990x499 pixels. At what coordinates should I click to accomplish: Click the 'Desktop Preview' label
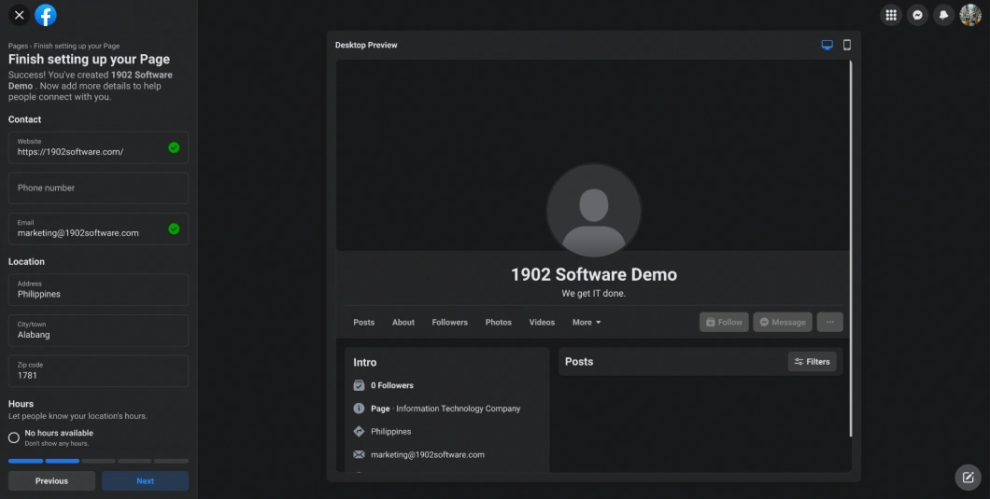366,45
